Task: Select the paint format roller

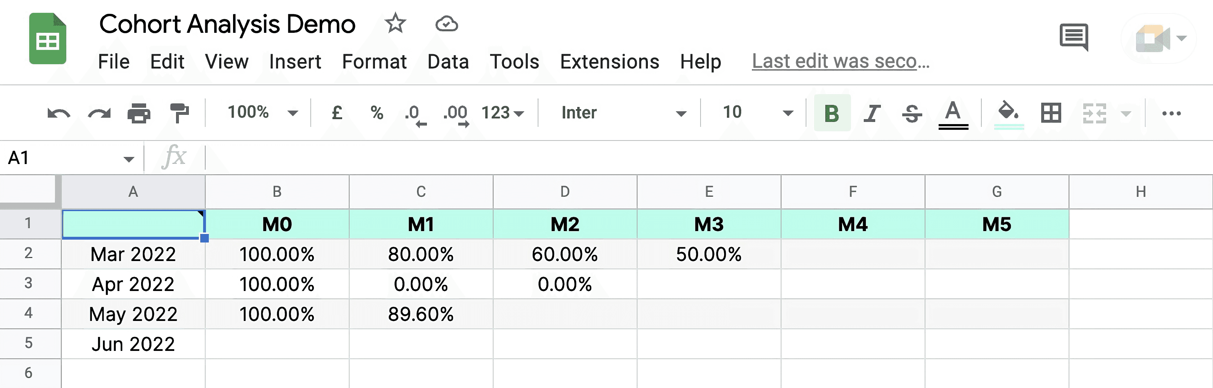Action: tap(179, 113)
